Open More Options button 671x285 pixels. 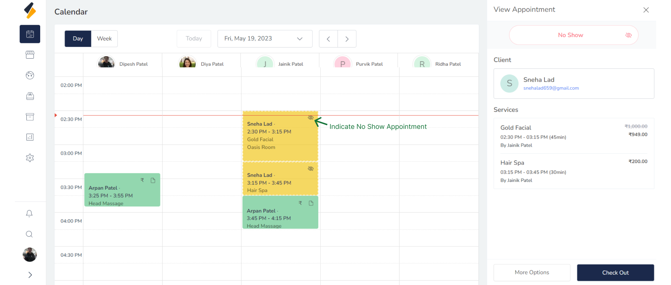[532, 272]
